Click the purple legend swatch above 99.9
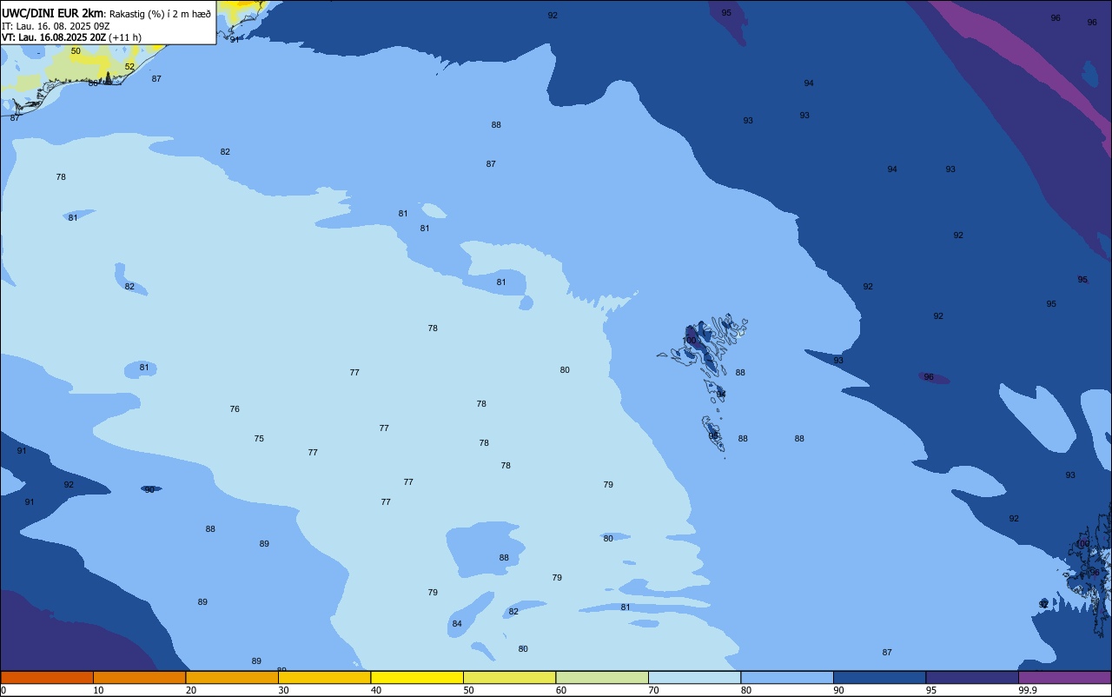This screenshot has height=697, width=1112. pos(1064,677)
